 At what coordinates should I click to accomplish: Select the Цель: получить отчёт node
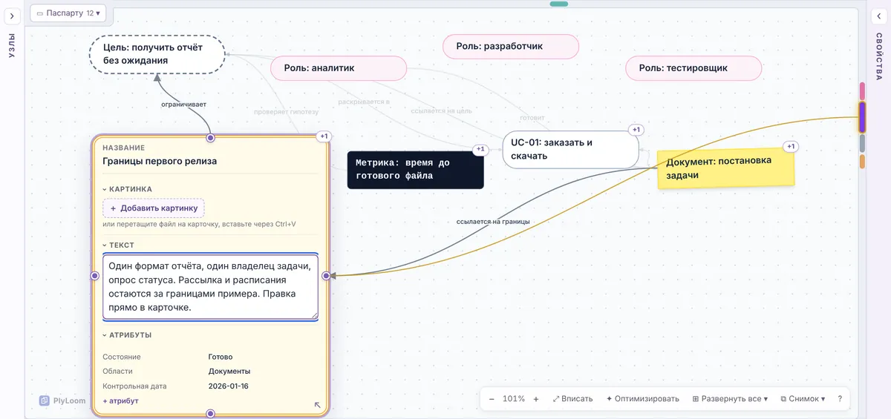pyautogui.click(x=157, y=54)
